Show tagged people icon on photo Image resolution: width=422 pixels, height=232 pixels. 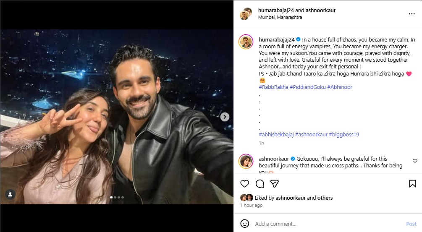click(x=10, y=194)
